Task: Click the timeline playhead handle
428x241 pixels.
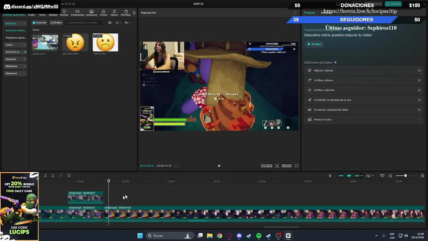Action: coord(109,181)
